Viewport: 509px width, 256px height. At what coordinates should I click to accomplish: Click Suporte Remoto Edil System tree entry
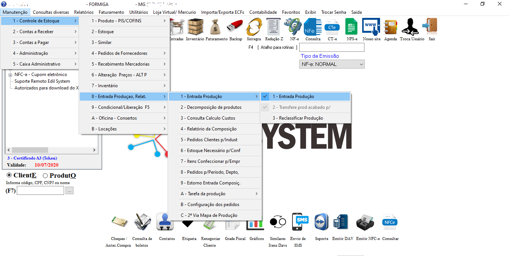(x=42, y=81)
